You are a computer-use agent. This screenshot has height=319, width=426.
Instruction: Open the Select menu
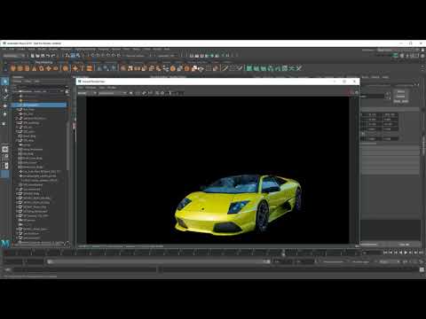(32, 49)
